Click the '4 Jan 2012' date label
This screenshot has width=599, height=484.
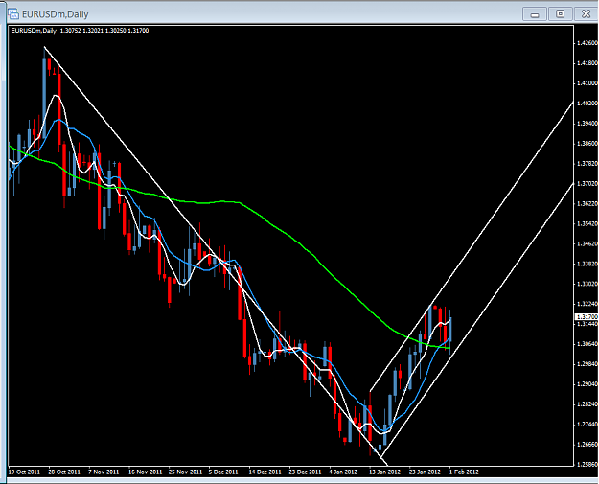tap(343, 472)
